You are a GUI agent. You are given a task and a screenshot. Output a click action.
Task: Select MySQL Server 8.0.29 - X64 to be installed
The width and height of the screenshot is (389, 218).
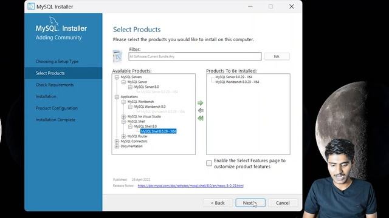[233, 77]
